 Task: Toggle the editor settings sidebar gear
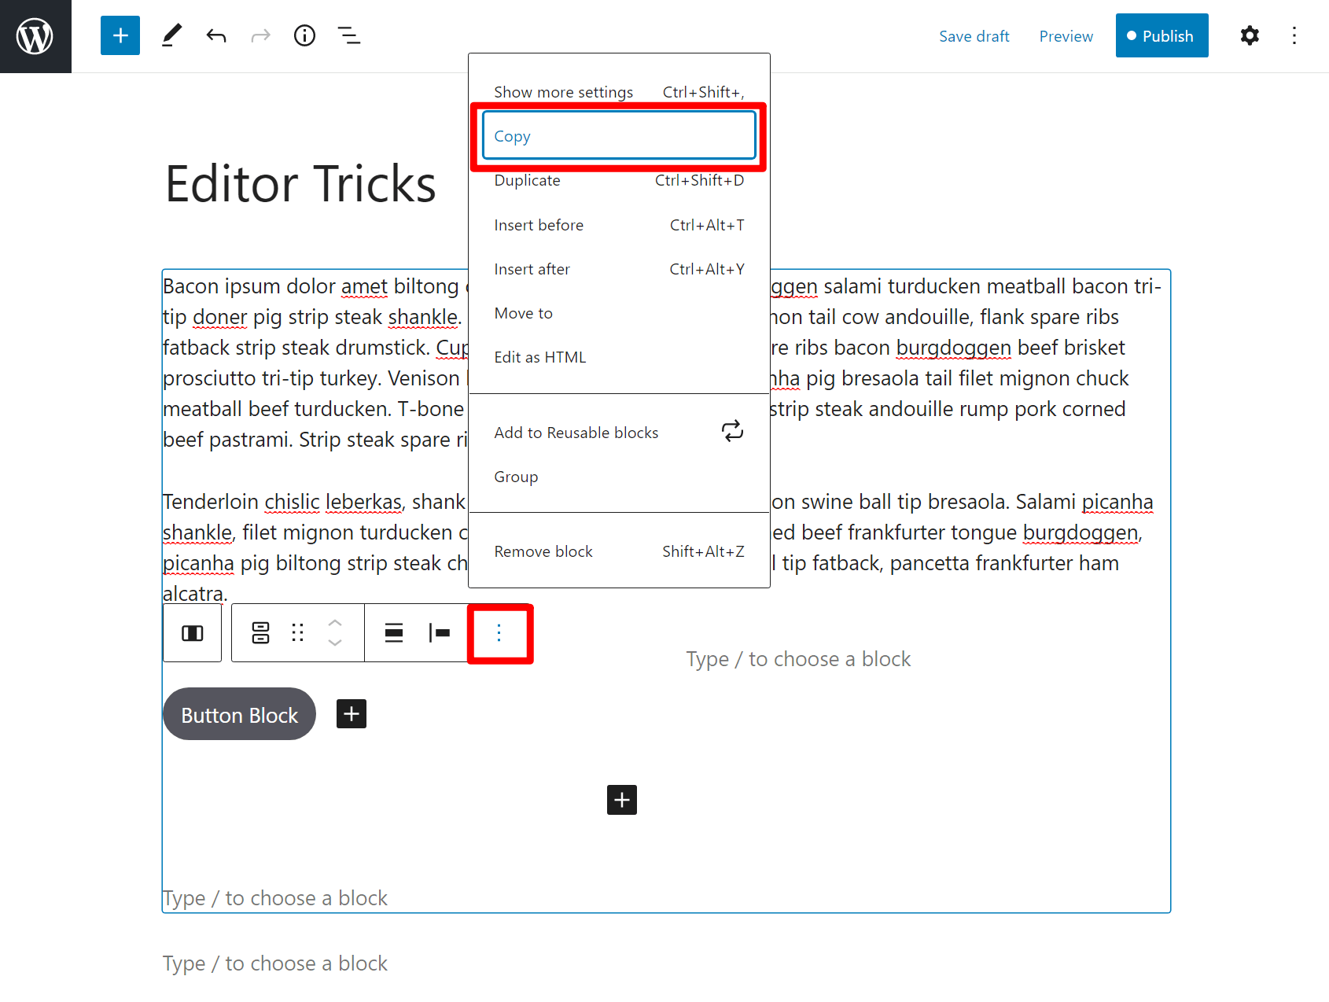click(1249, 35)
